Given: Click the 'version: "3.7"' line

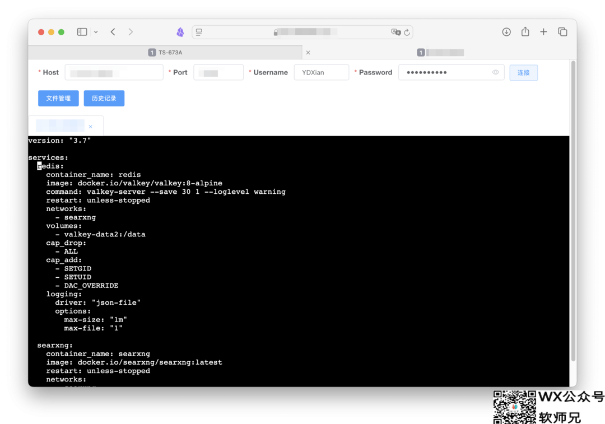Looking at the screenshot, I should point(59,141).
